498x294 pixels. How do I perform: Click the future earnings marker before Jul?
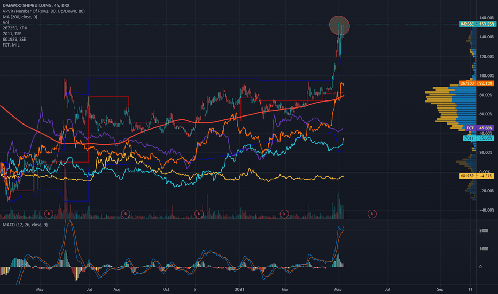[372, 214]
